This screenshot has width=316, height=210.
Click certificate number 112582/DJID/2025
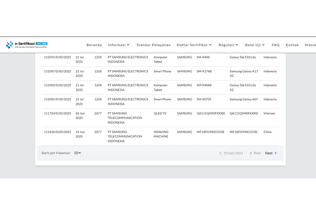click(57, 85)
